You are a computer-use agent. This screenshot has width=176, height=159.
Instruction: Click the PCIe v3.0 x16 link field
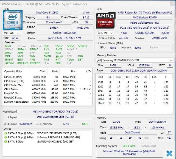[144, 28]
